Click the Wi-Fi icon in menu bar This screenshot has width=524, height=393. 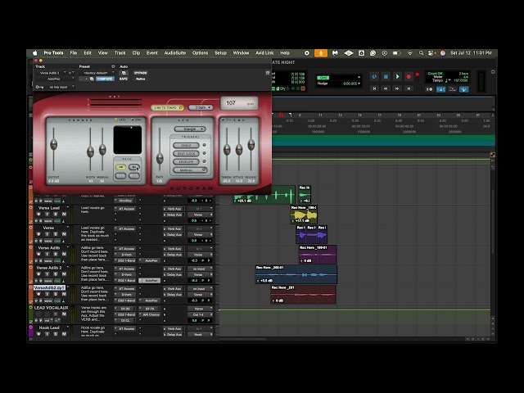coord(410,52)
